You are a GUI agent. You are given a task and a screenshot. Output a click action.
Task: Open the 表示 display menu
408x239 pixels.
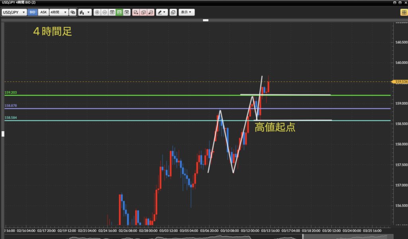coord(186,12)
